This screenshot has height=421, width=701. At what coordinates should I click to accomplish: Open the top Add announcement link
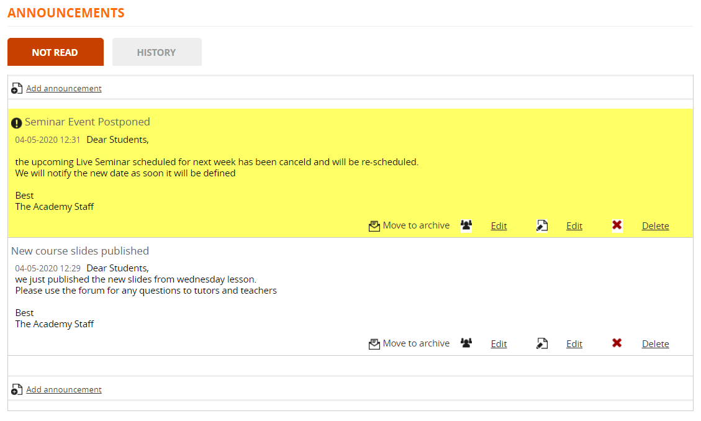pyautogui.click(x=63, y=88)
